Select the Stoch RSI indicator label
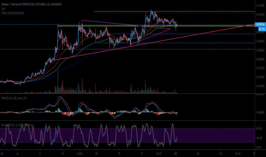The image size is (266, 157). [17, 125]
